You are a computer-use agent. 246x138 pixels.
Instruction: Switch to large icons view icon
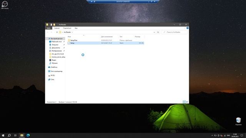click(187, 102)
